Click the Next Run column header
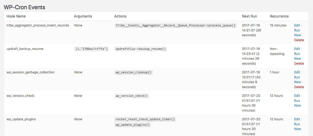Viewport: 313px width, 136px height. point(249,16)
